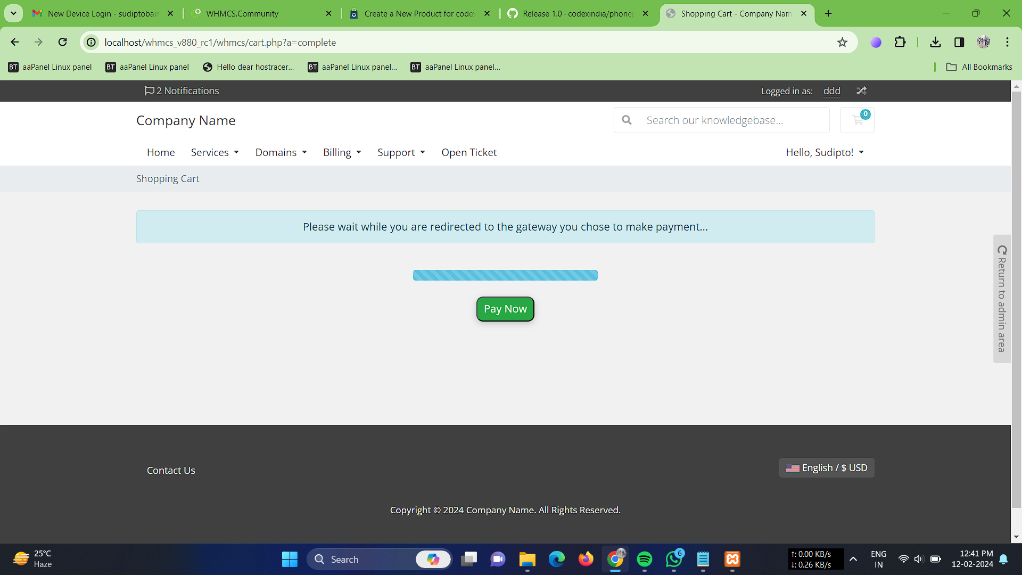Click the knowledgebase search field
Viewport: 1022px width, 575px height.
click(735, 120)
